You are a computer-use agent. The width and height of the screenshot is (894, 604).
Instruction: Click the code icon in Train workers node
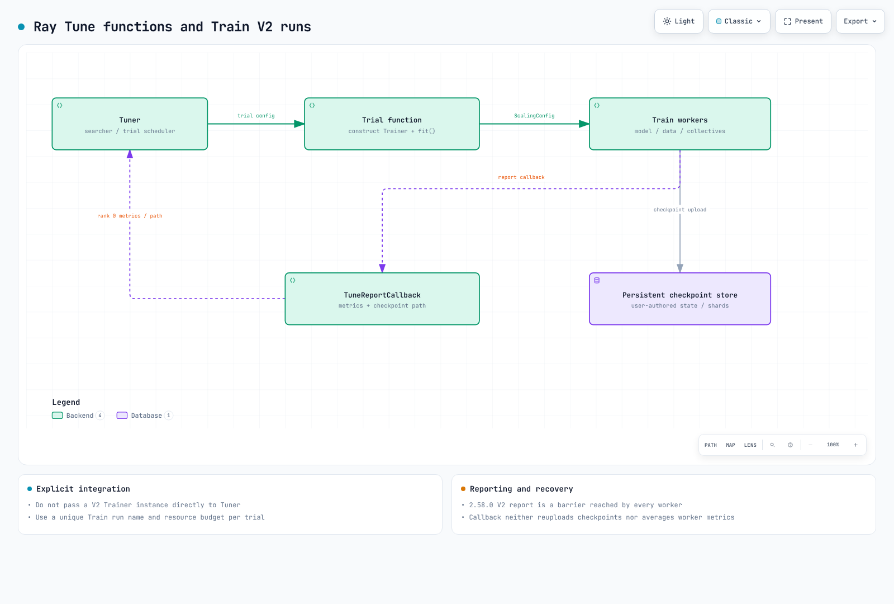point(597,105)
